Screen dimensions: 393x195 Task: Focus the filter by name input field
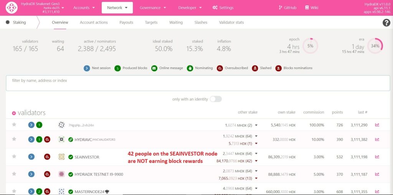198,83
